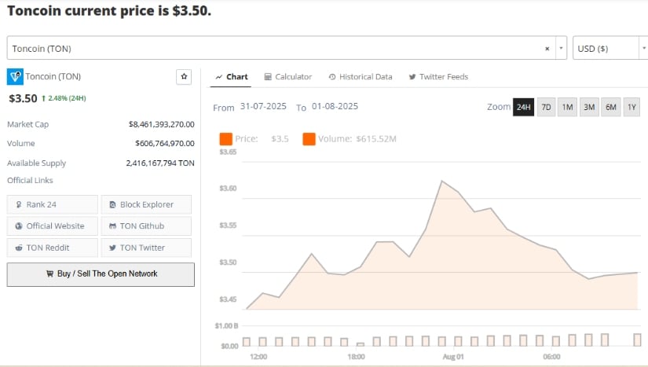
Task: Click the clock icon next to Historical Data
Action: coord(332,77)
